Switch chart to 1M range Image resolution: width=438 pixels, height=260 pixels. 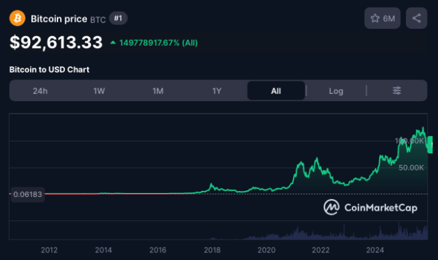point(158,91)
